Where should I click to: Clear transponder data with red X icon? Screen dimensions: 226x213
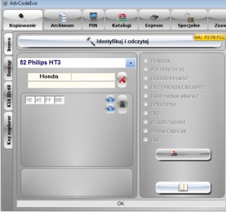122,80
